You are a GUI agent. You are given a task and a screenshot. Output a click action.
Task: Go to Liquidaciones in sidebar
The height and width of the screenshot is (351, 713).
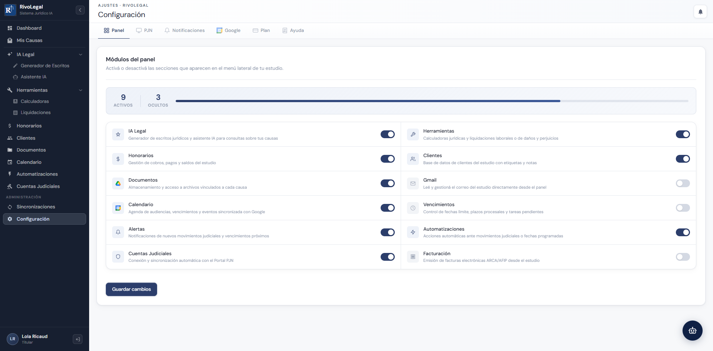coord(36,113)
